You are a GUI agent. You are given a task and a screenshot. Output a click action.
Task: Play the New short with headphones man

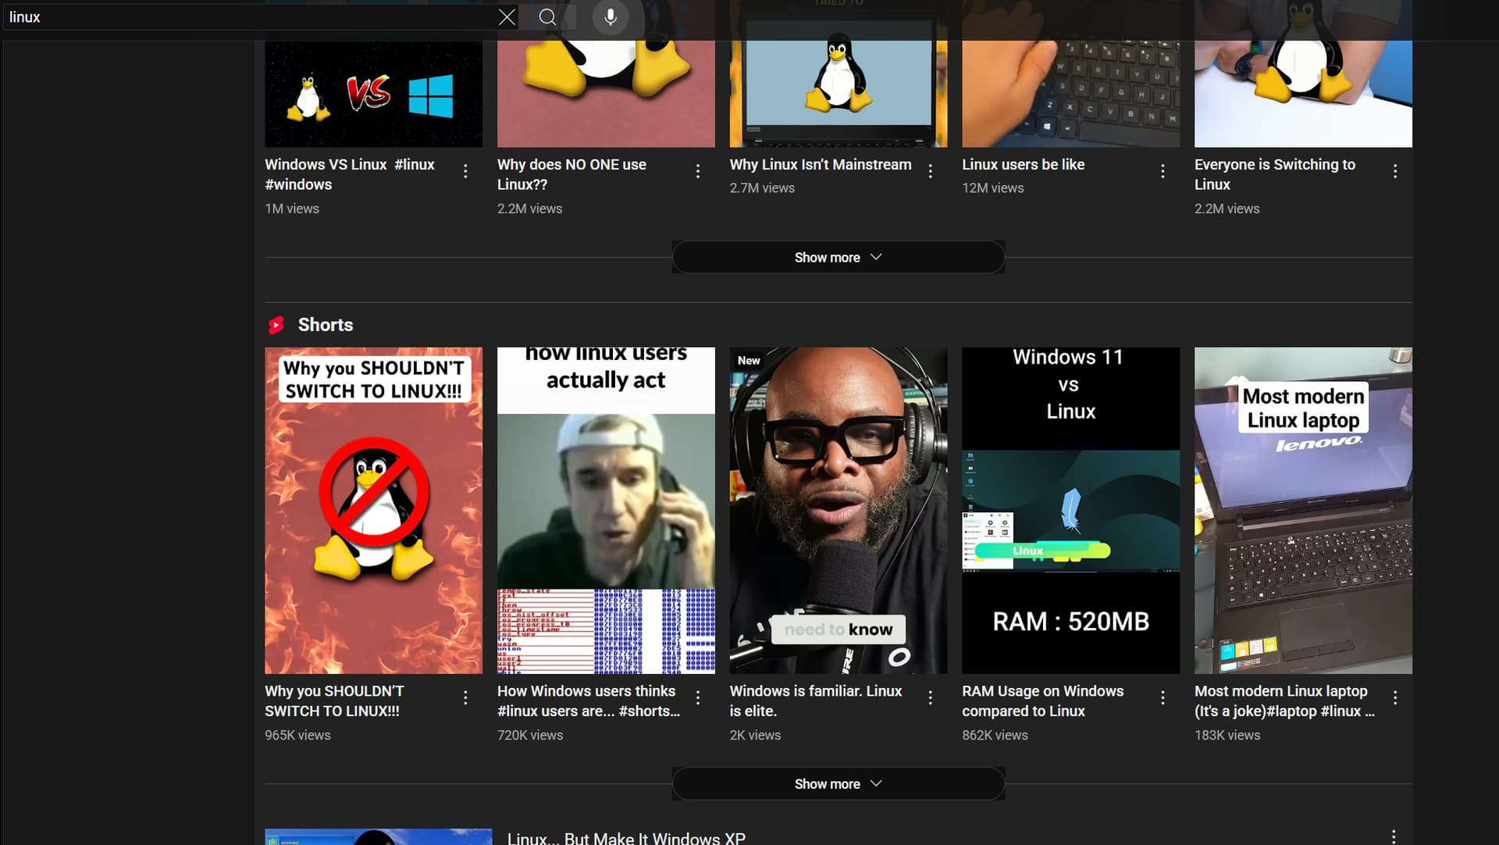(x=839, y=511)
